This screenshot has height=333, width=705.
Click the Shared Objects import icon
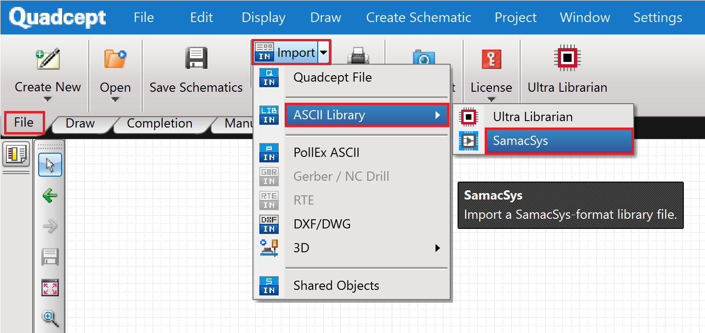click(x=269, y=285)
